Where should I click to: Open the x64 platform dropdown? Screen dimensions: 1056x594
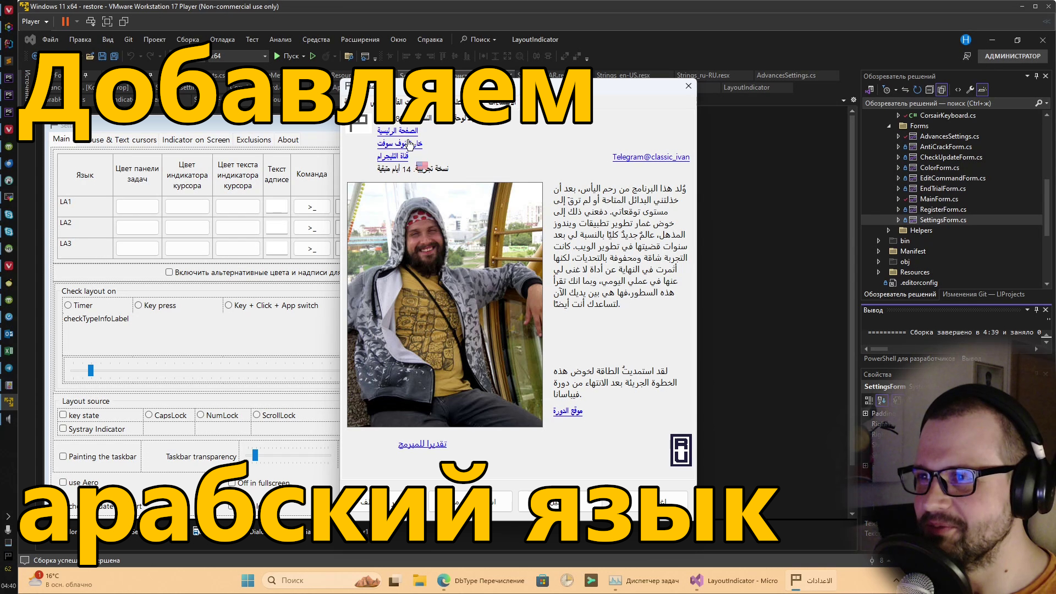tap(265, 56)
